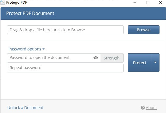Click the password Strength indicator

click(112, 58)
